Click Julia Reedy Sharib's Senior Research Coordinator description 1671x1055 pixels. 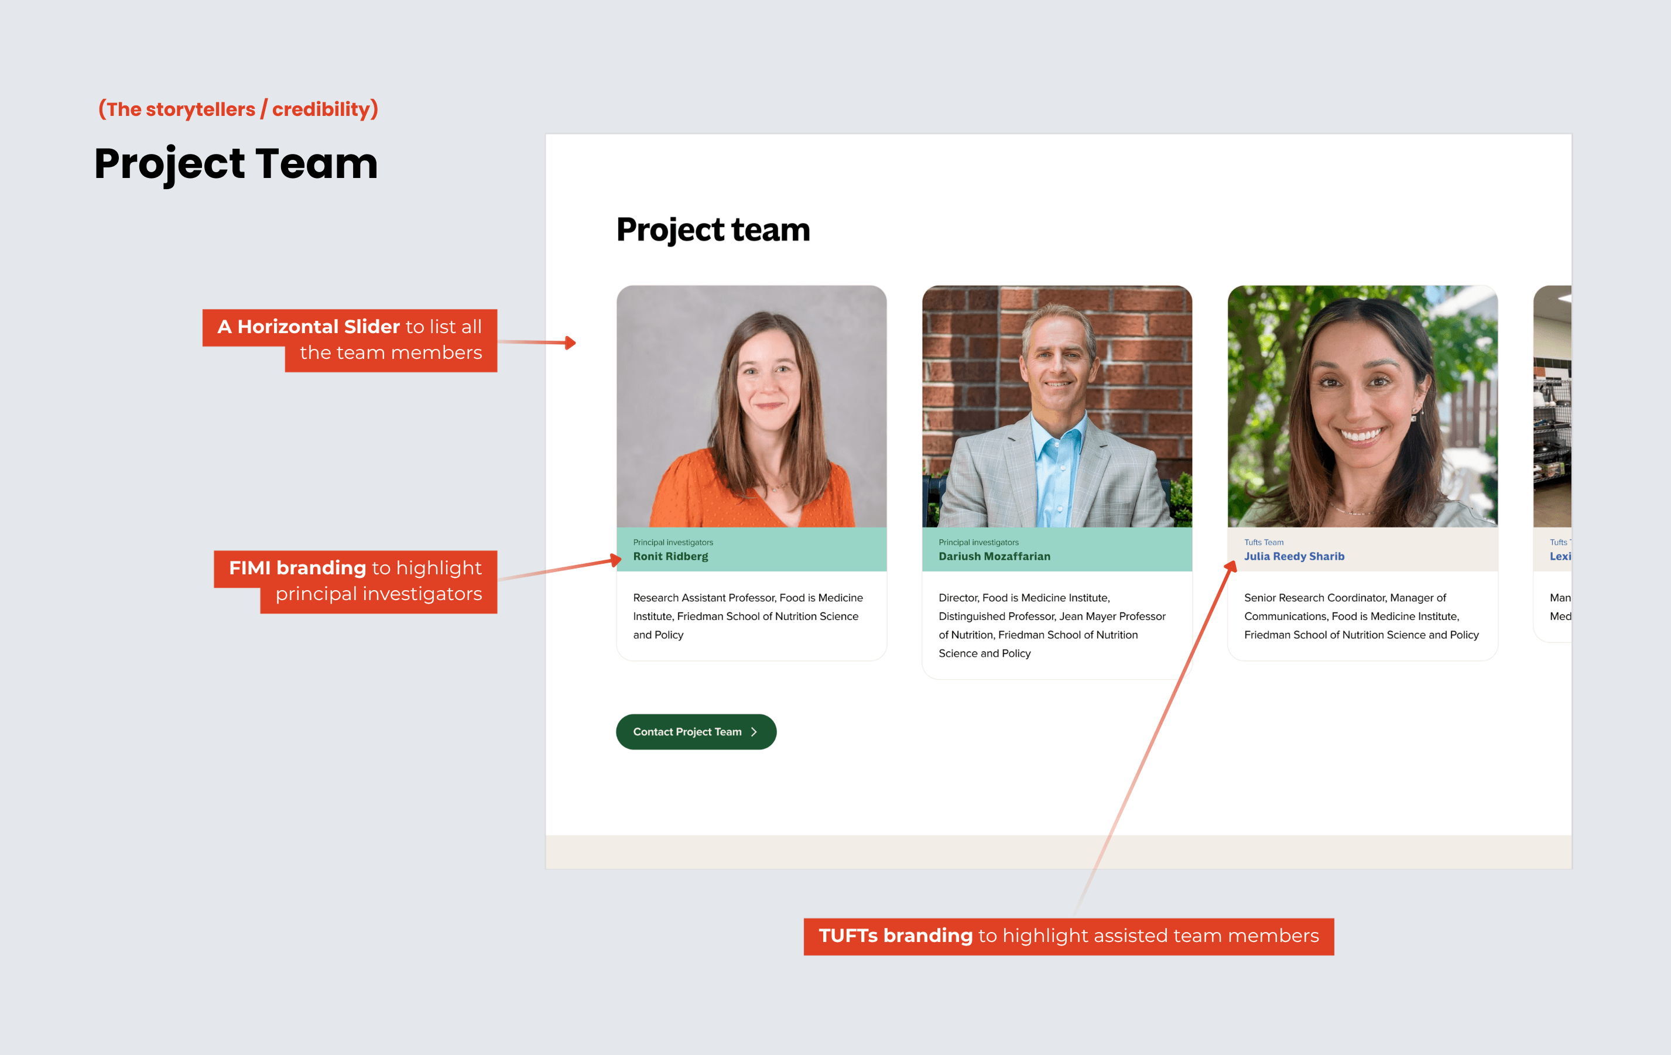pos(1361,616)
